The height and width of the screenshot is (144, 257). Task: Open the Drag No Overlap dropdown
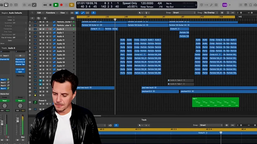(x=210, y=13)
